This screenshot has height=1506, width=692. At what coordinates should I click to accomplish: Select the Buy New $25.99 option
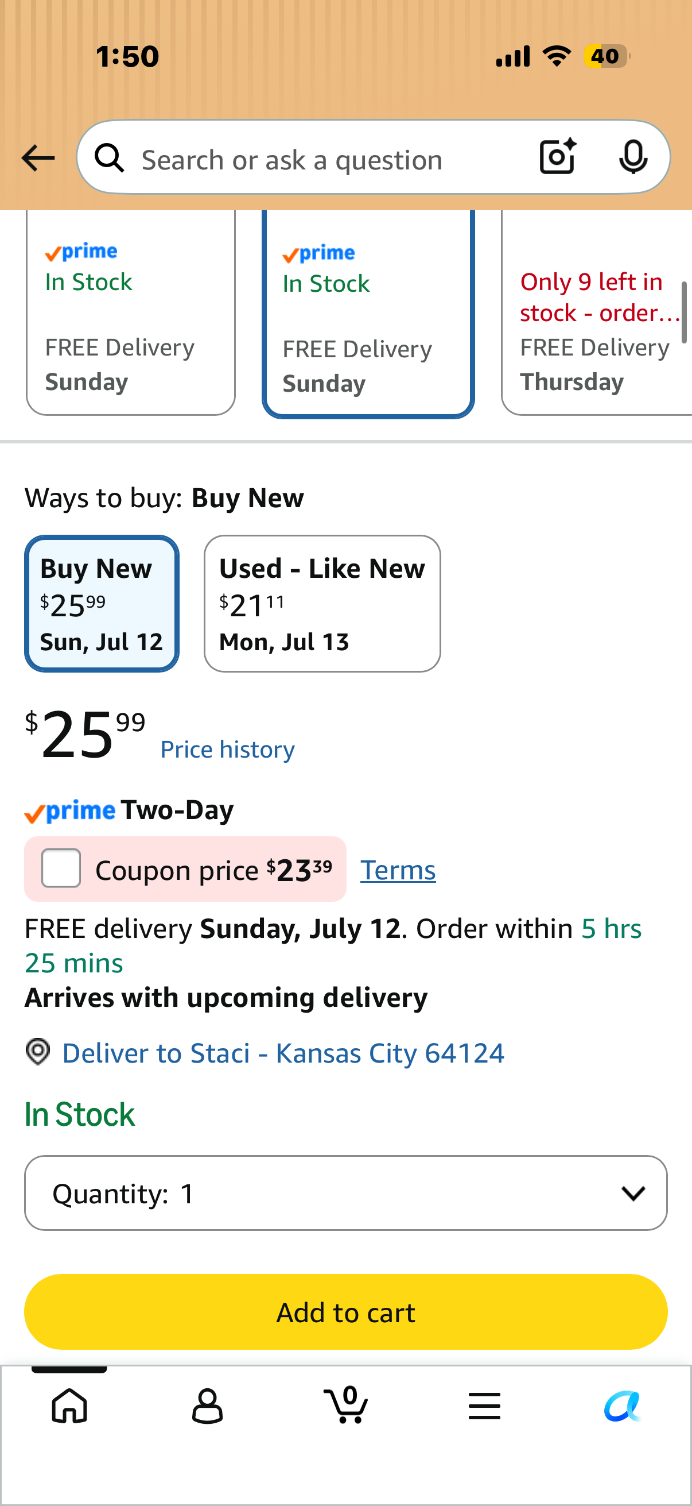(102, 603)
